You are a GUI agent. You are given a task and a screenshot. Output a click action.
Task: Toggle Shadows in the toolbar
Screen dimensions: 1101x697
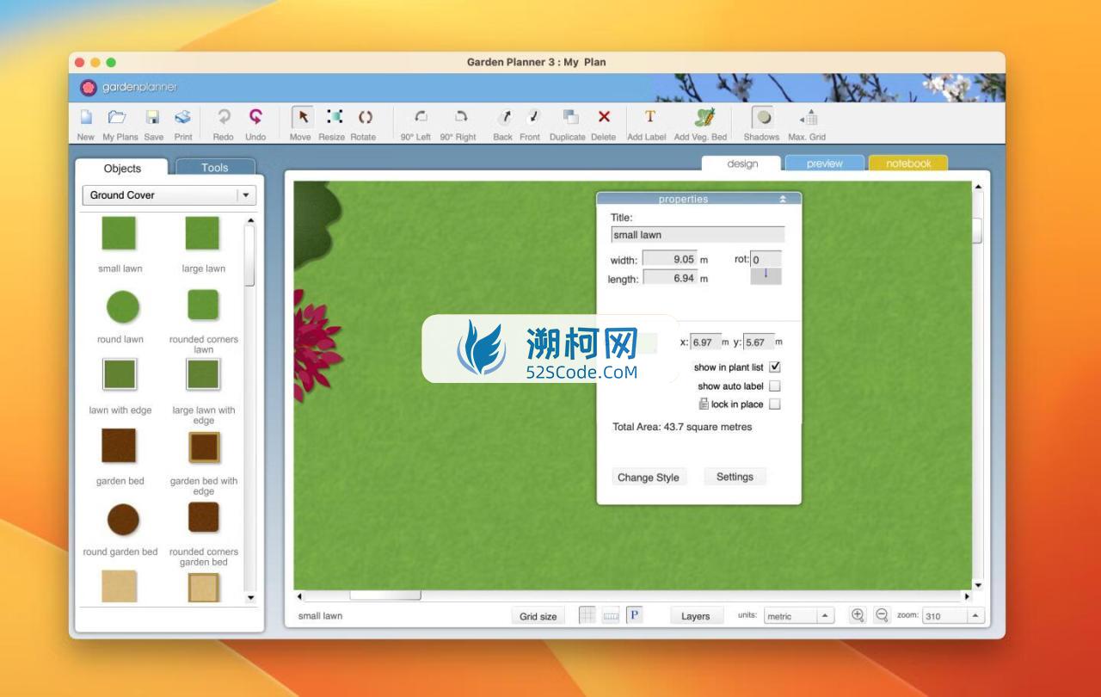[x=762, y=117]
